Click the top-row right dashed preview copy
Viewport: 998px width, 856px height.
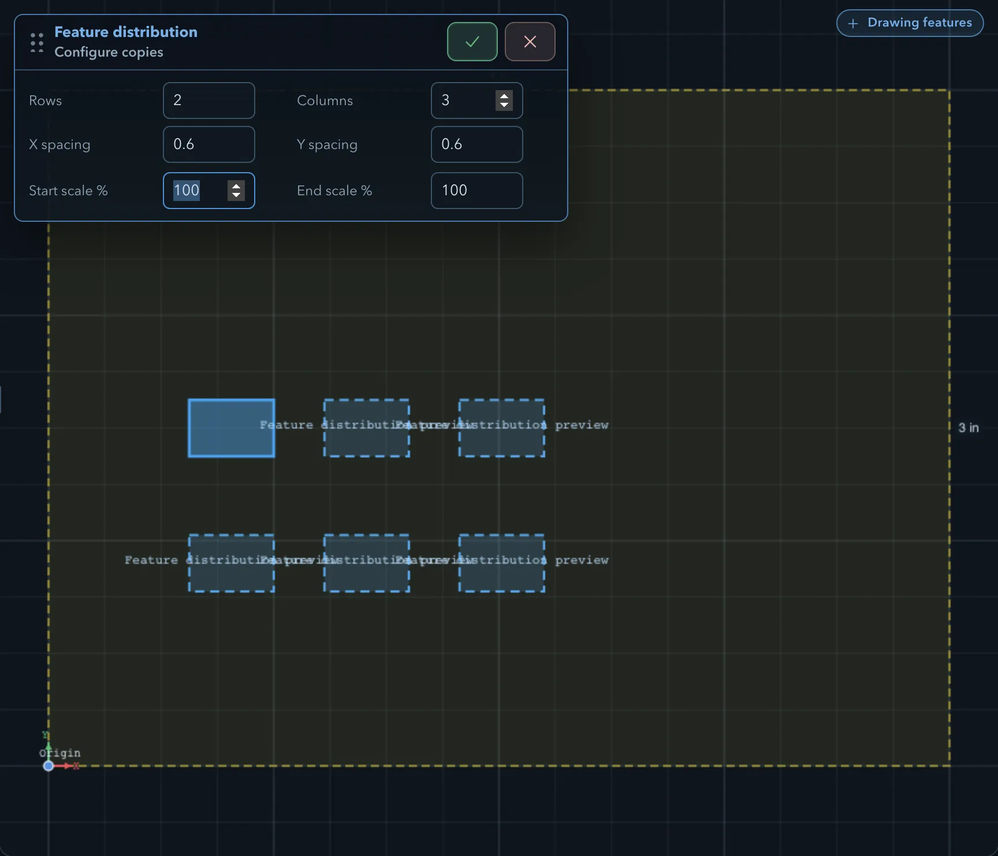[501, 428]
